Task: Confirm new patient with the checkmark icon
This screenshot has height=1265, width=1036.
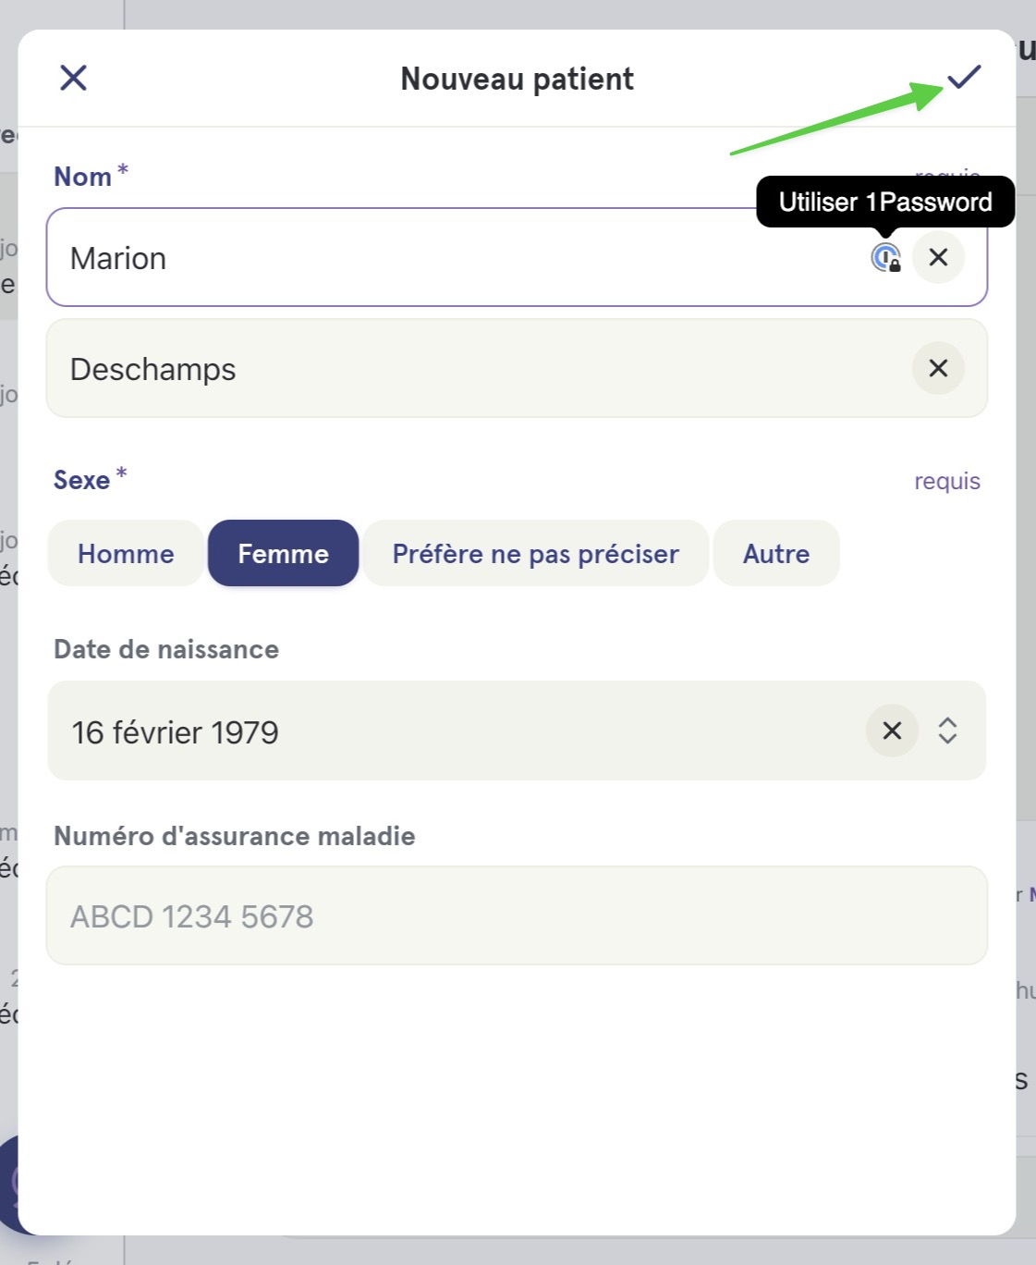Action: click(963, 77)
